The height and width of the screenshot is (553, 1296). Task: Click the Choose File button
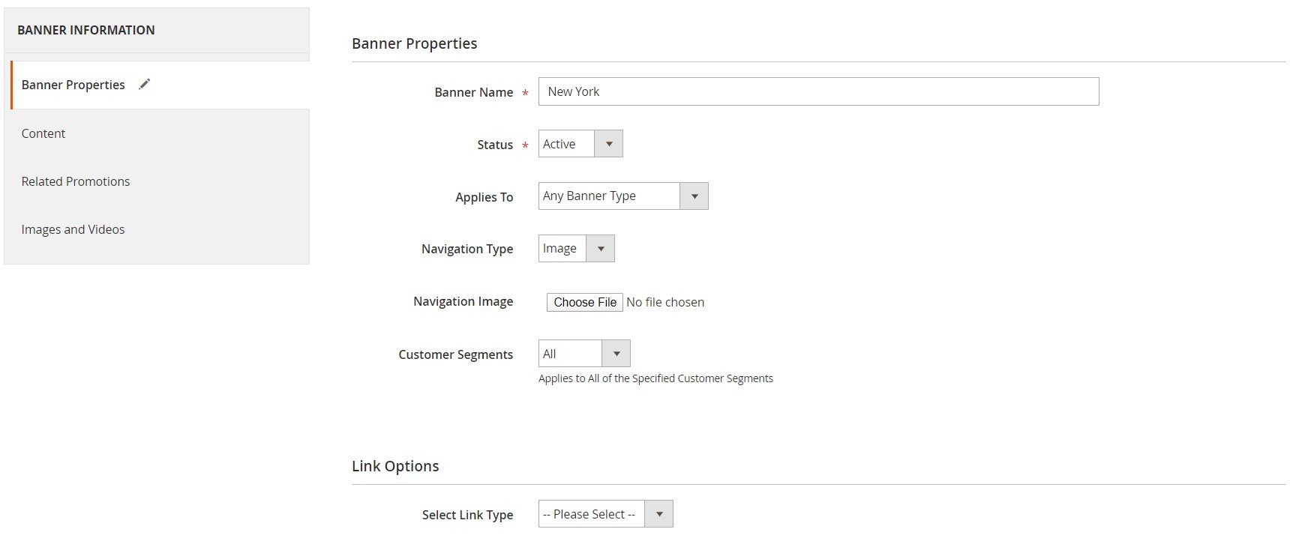(585, 302)
